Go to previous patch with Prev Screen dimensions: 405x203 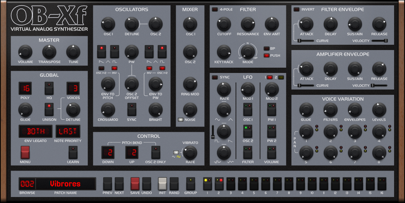[x=107, y=184]
